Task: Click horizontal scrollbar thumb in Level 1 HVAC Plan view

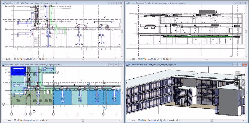Action: coord(82,59)
